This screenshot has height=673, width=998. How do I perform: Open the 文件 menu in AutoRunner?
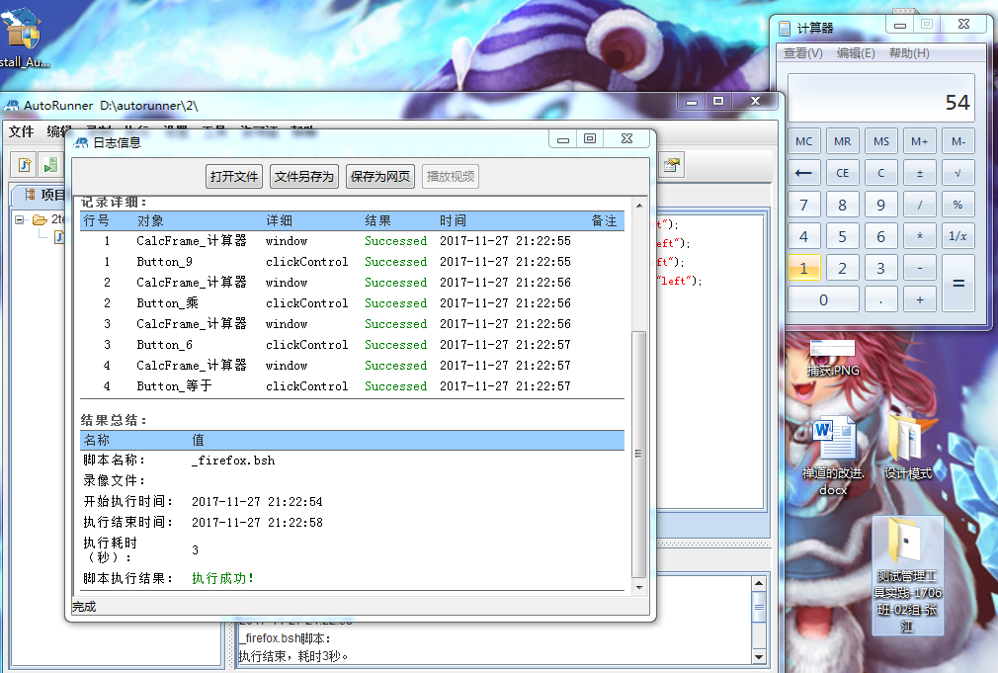click(x=21, y=131)
